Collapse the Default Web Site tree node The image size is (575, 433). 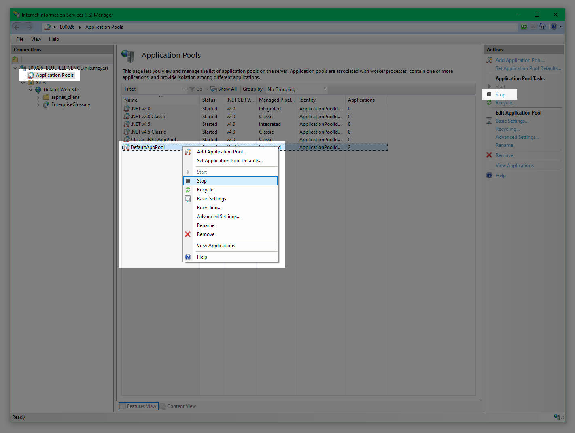[31, 90]
